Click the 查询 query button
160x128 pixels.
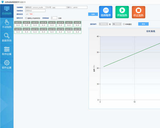coord(143,24)
